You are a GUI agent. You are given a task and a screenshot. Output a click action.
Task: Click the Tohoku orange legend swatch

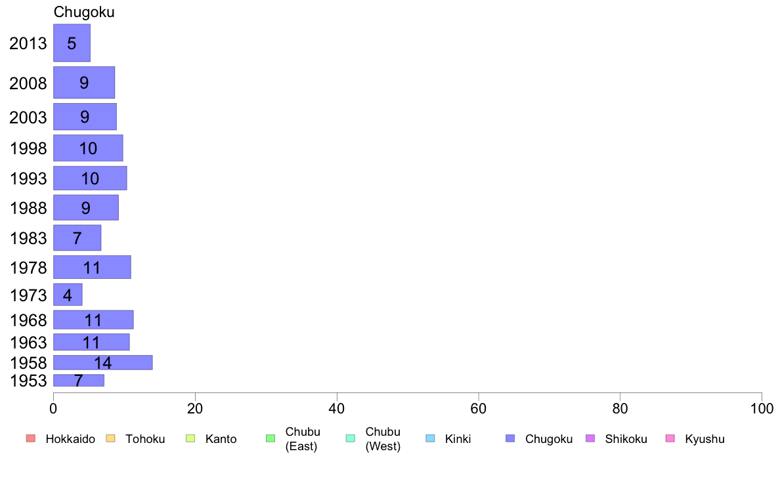pos(110,438)
